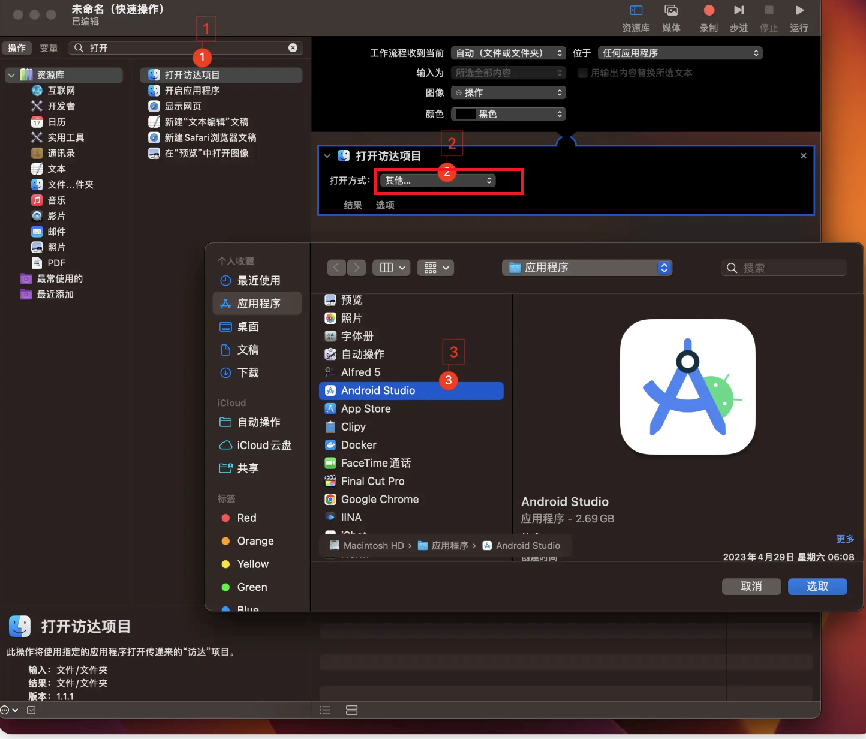Toggle replace selected text checkbox
Image resolution: width=866 pixels, height=739 pixels.
582,73
